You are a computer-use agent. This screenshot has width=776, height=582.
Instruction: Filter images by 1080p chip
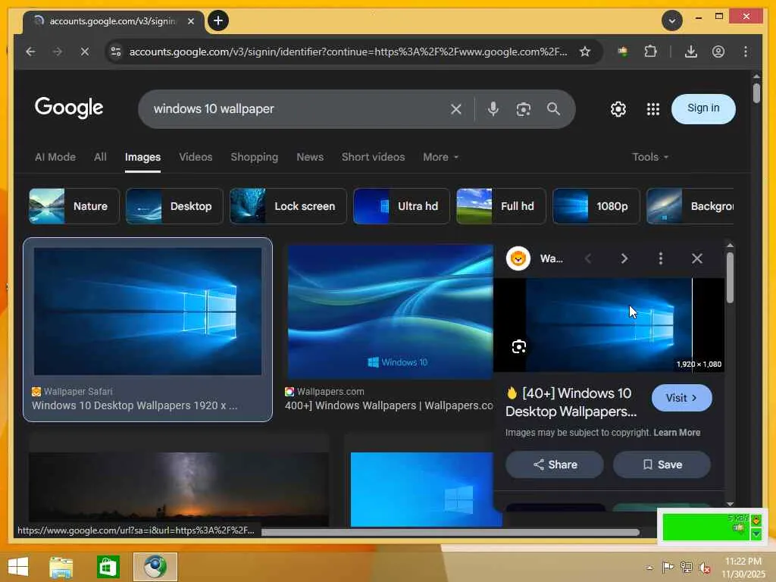pyautogui.click(x=596, y=206)
